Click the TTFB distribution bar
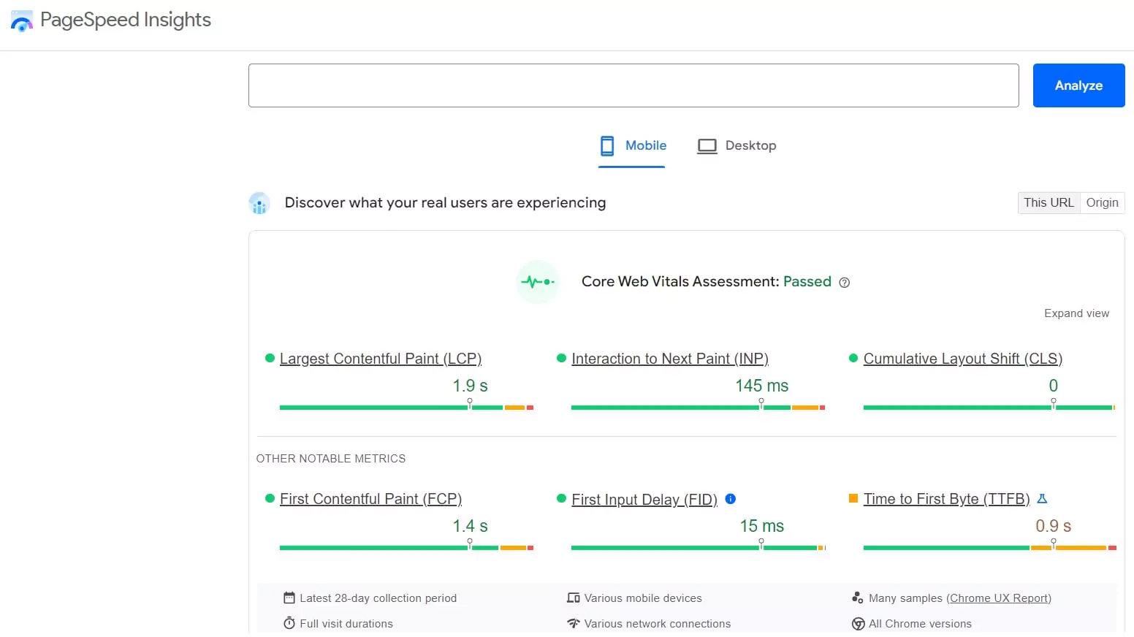This screenshot has width=1134, height=637. pos(988,548)
